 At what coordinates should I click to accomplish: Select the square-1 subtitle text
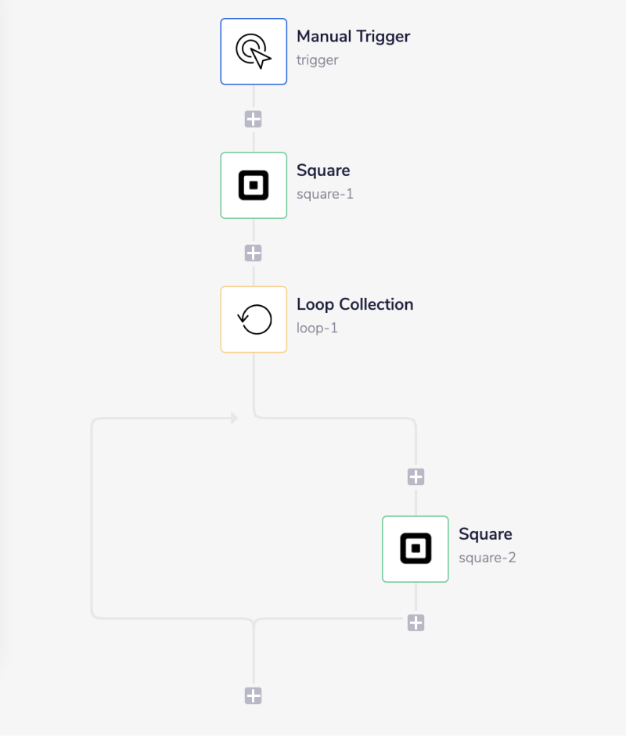coord(325,194)
